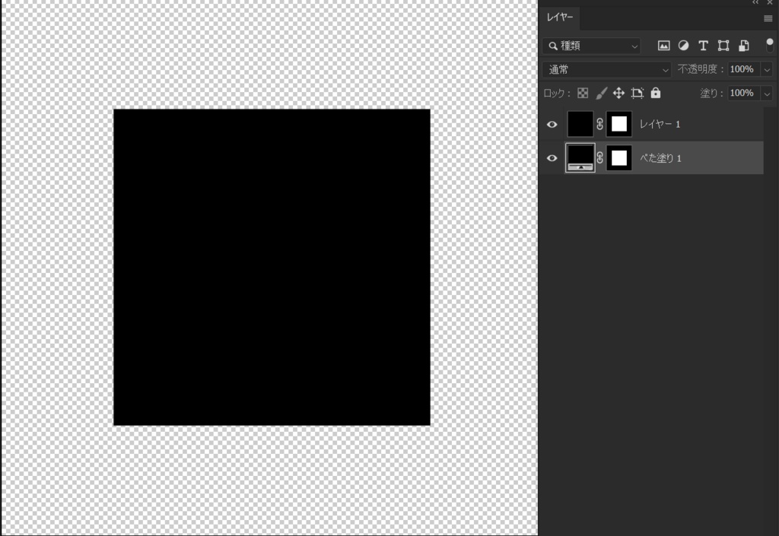Open the layers panel hamburger menu
Viewport: 779px width, 536px height.
click(768, 18)
